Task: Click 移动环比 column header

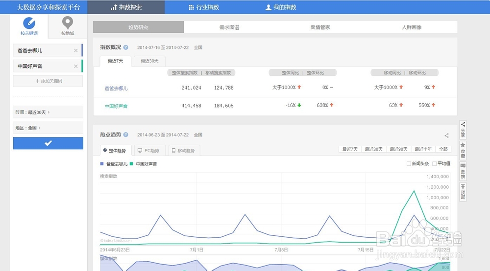Action: (x=417, y=73)
